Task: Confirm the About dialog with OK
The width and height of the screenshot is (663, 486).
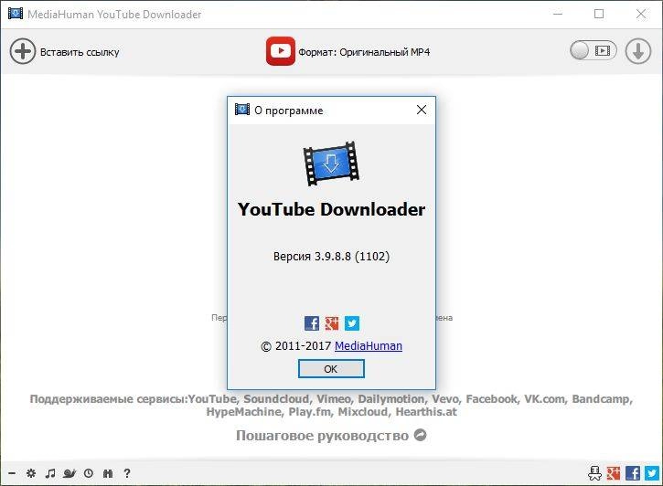Action: (x=331, y=369)
